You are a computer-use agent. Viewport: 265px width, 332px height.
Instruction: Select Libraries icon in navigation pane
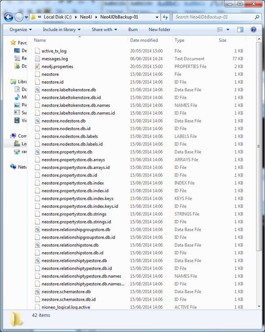point(13,82)
